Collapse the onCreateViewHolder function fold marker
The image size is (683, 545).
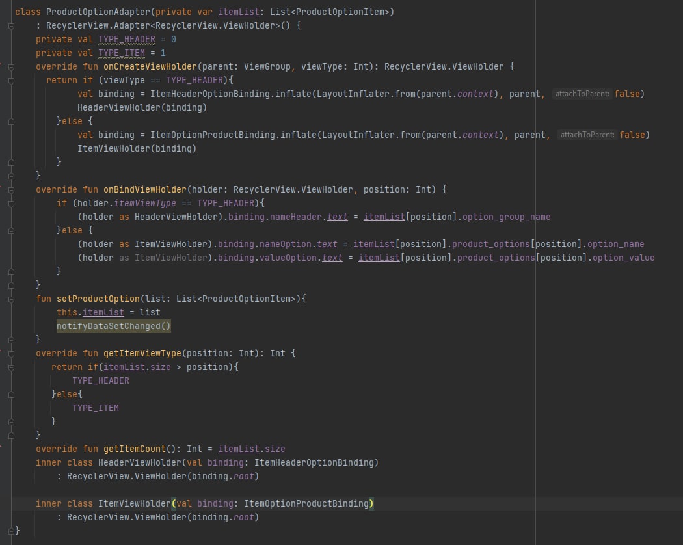(x=11, y=67)
